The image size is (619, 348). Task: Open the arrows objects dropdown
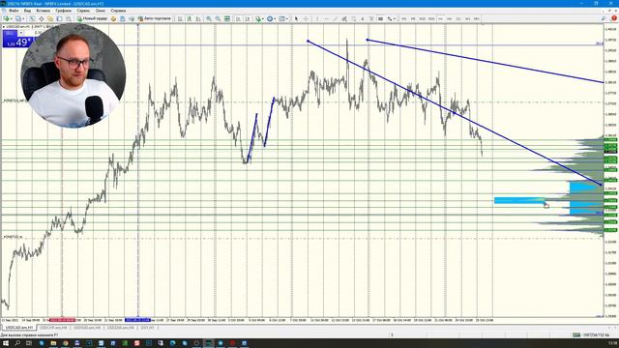tap(391, 18)
